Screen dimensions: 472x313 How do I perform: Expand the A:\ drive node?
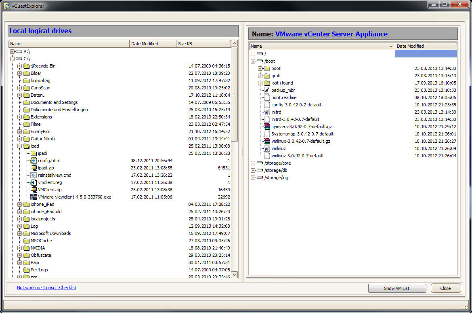click(x=13, y=52)
